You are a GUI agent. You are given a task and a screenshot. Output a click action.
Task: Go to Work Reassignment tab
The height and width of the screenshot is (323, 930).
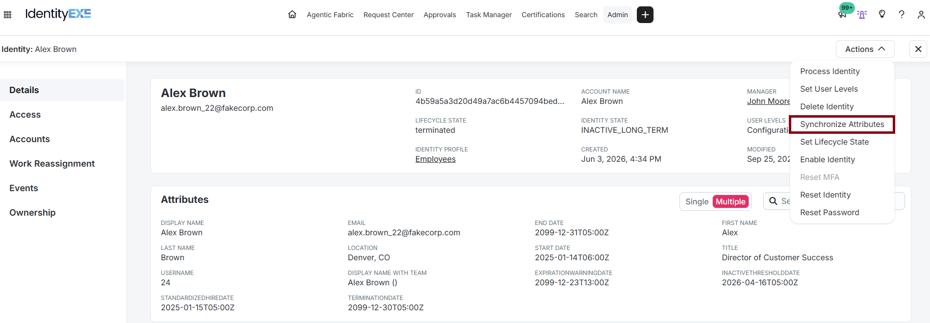[x=62, y=164]
